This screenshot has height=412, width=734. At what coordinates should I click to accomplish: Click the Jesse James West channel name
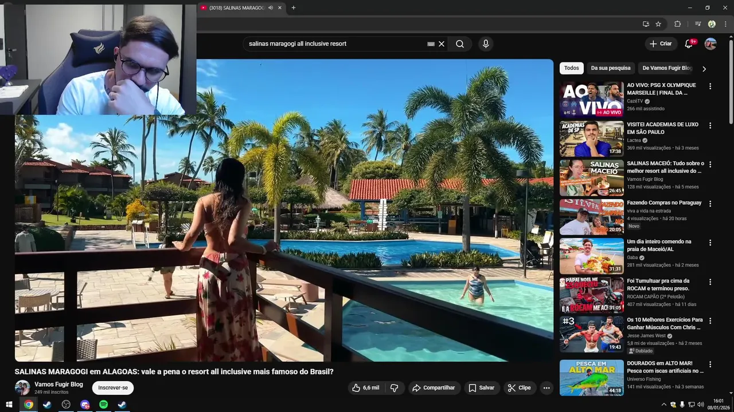646,336
